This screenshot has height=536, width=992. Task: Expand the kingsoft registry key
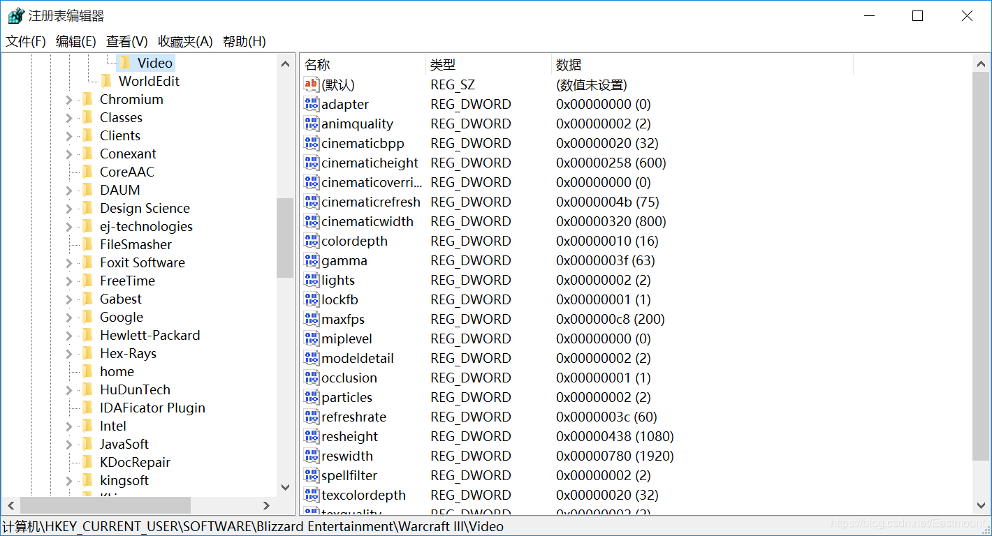click(69, 481)
